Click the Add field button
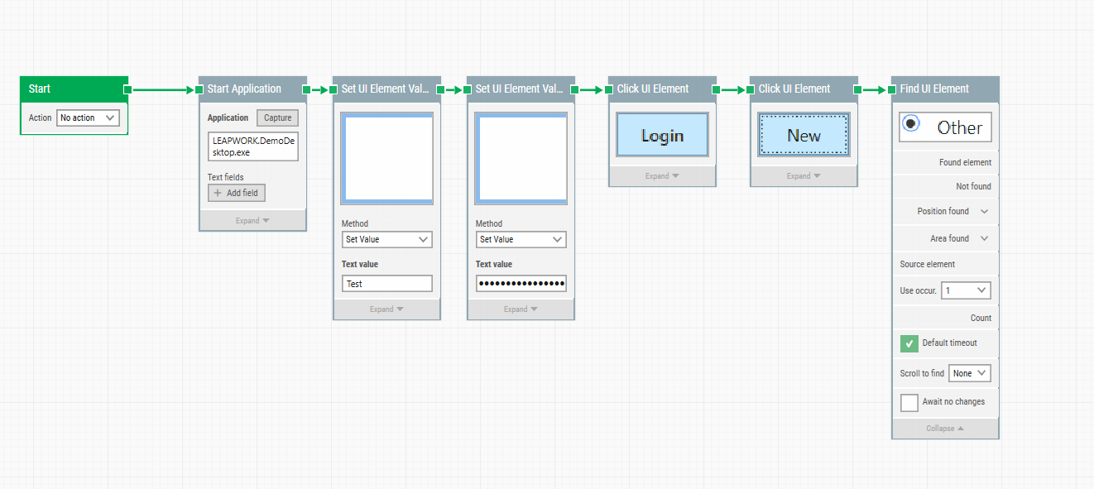1094x489 pixels. 237,193
